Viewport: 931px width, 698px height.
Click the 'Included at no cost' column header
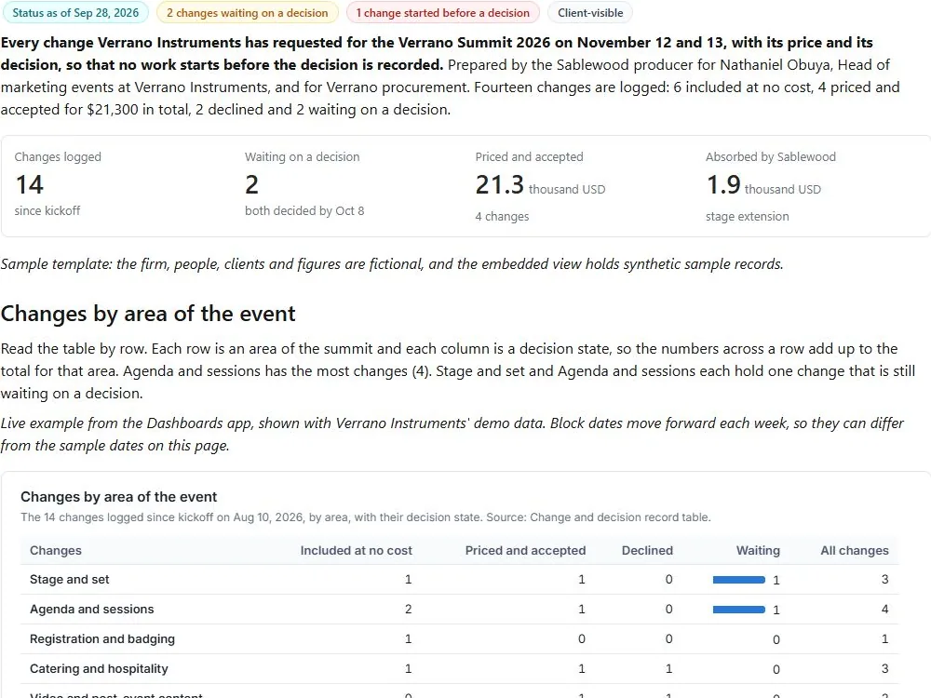[356, 550]
